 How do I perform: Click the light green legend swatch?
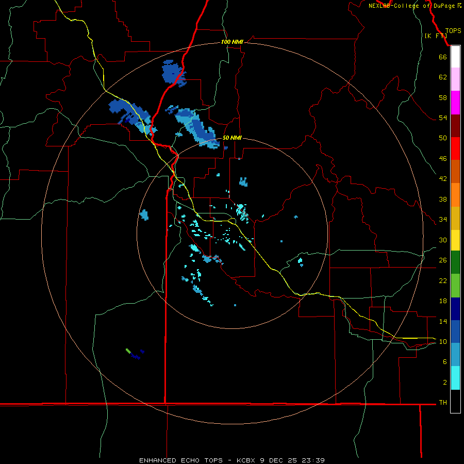click(x=455, y=286)
